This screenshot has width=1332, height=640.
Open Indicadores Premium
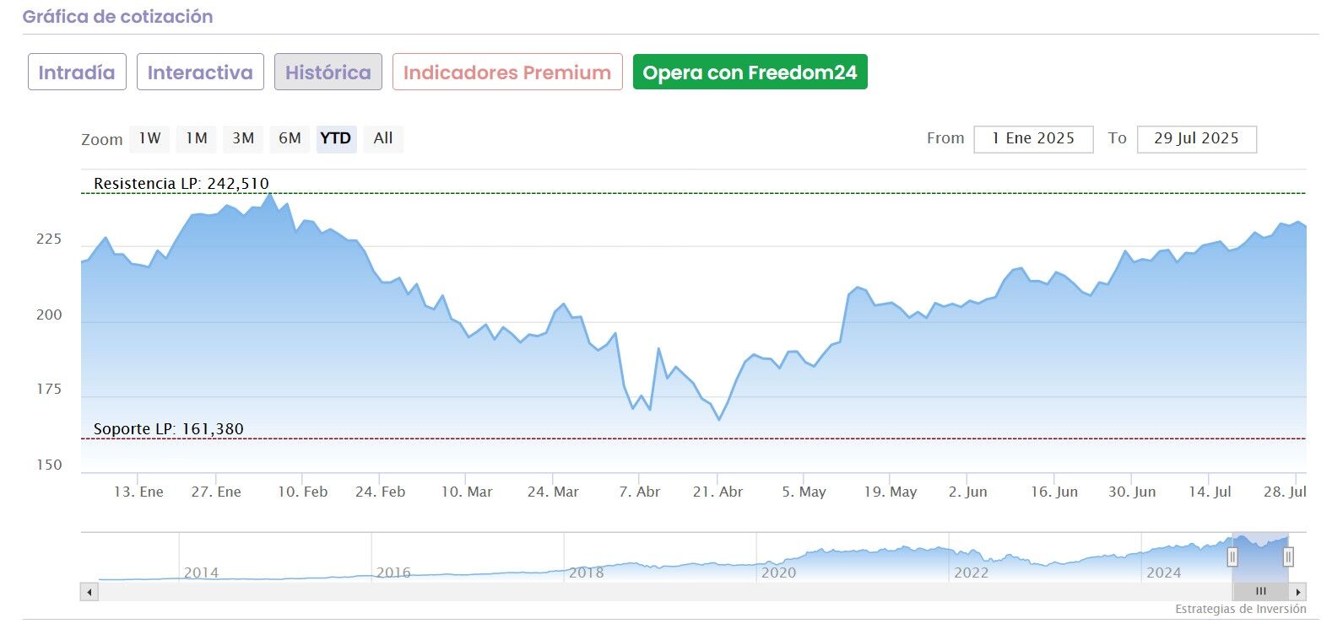point(507,73)
